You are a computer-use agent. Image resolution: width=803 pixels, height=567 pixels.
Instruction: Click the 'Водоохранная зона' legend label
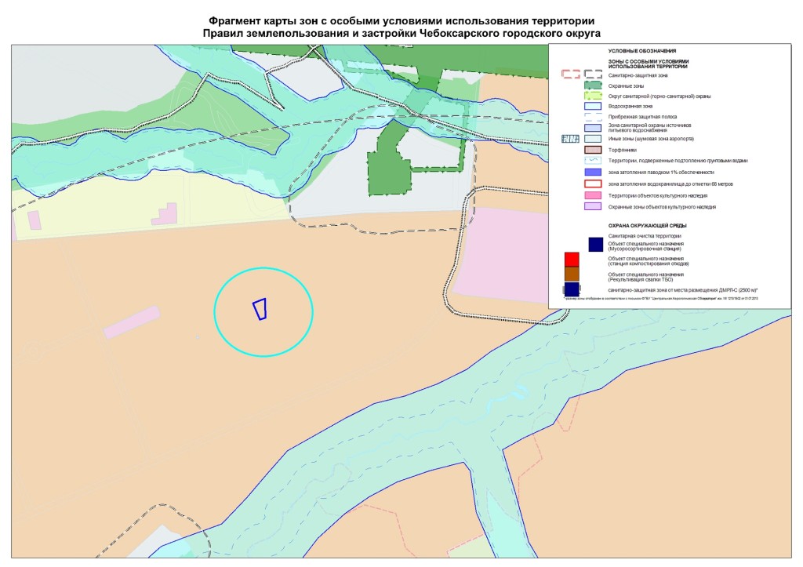point(630,107)
